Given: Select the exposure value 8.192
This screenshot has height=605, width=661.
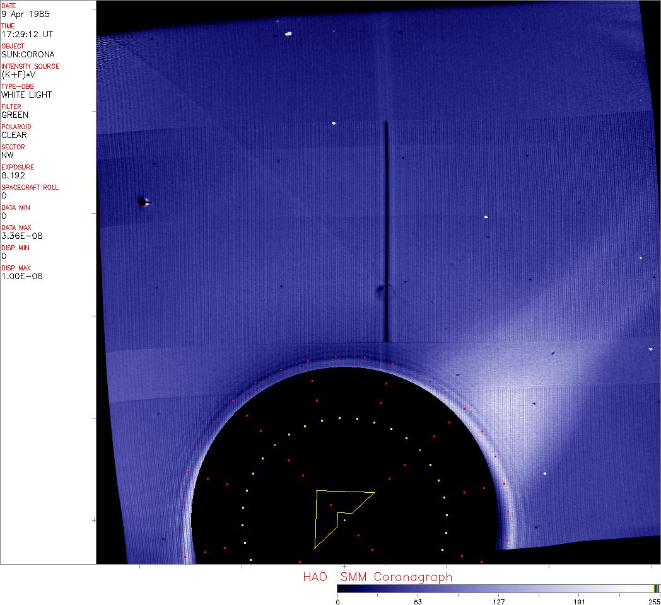Looking at the screenshot, I should 13,175.
